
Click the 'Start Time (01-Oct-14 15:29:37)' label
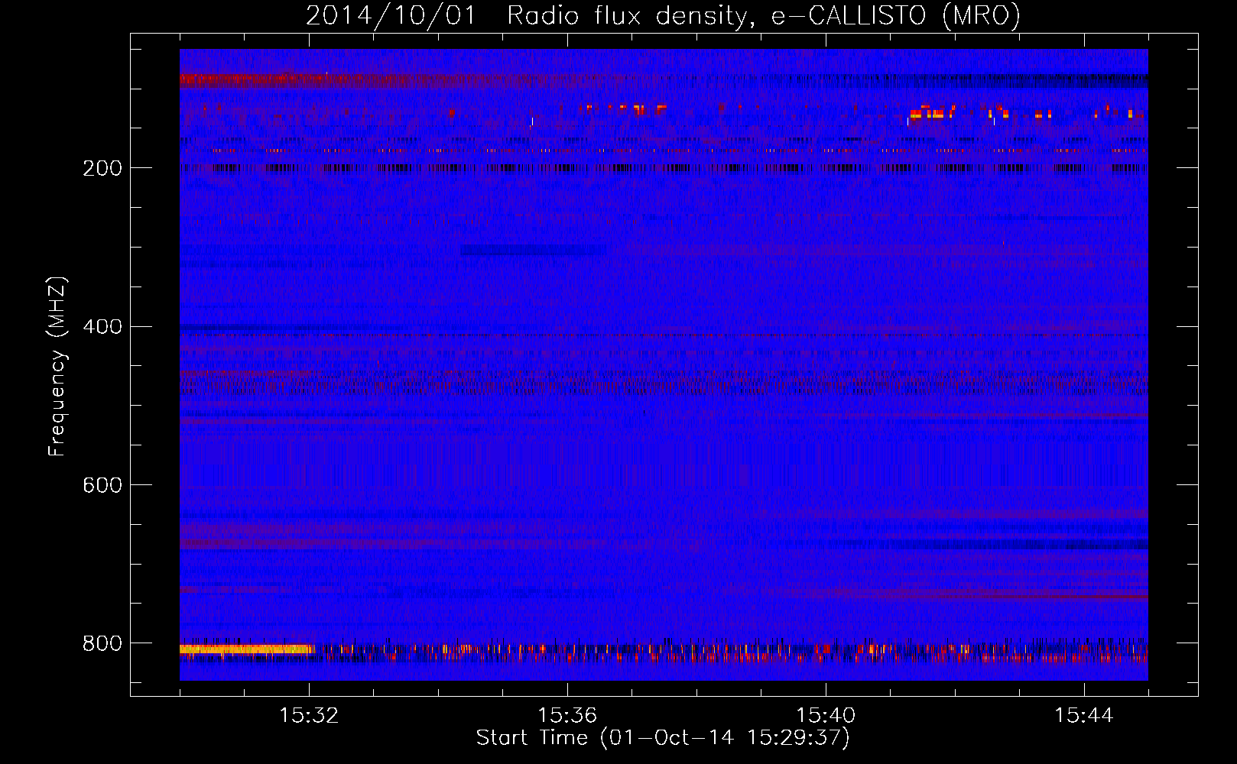pyautogui.click(x=663, y=738)
